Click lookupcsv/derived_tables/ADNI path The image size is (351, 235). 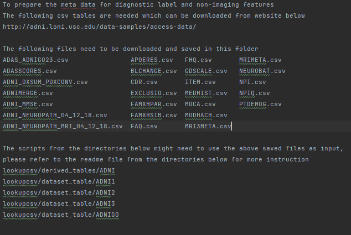coord(59,171)
